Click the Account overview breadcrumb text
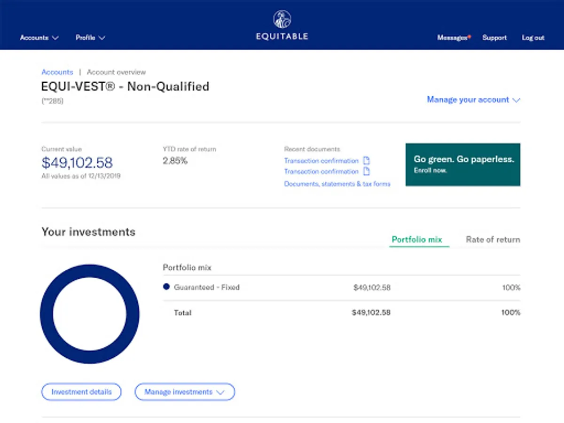564x423 pixels. [117, 72]
